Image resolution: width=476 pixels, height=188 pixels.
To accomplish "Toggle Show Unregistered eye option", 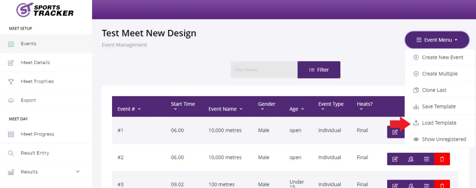I will (440, 139).
